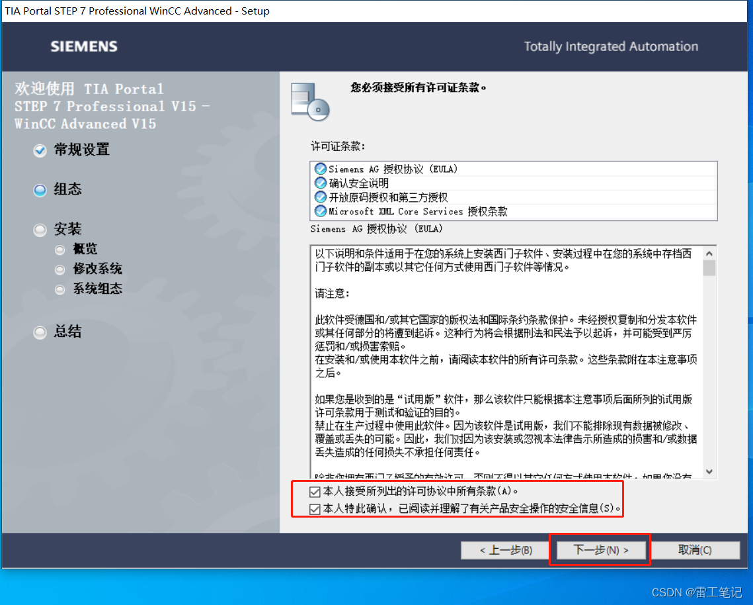Image resolution: width=753 pixels, height=605 pixels.
Task: Click the 组态 step label
Action: [x=67, y=189]
